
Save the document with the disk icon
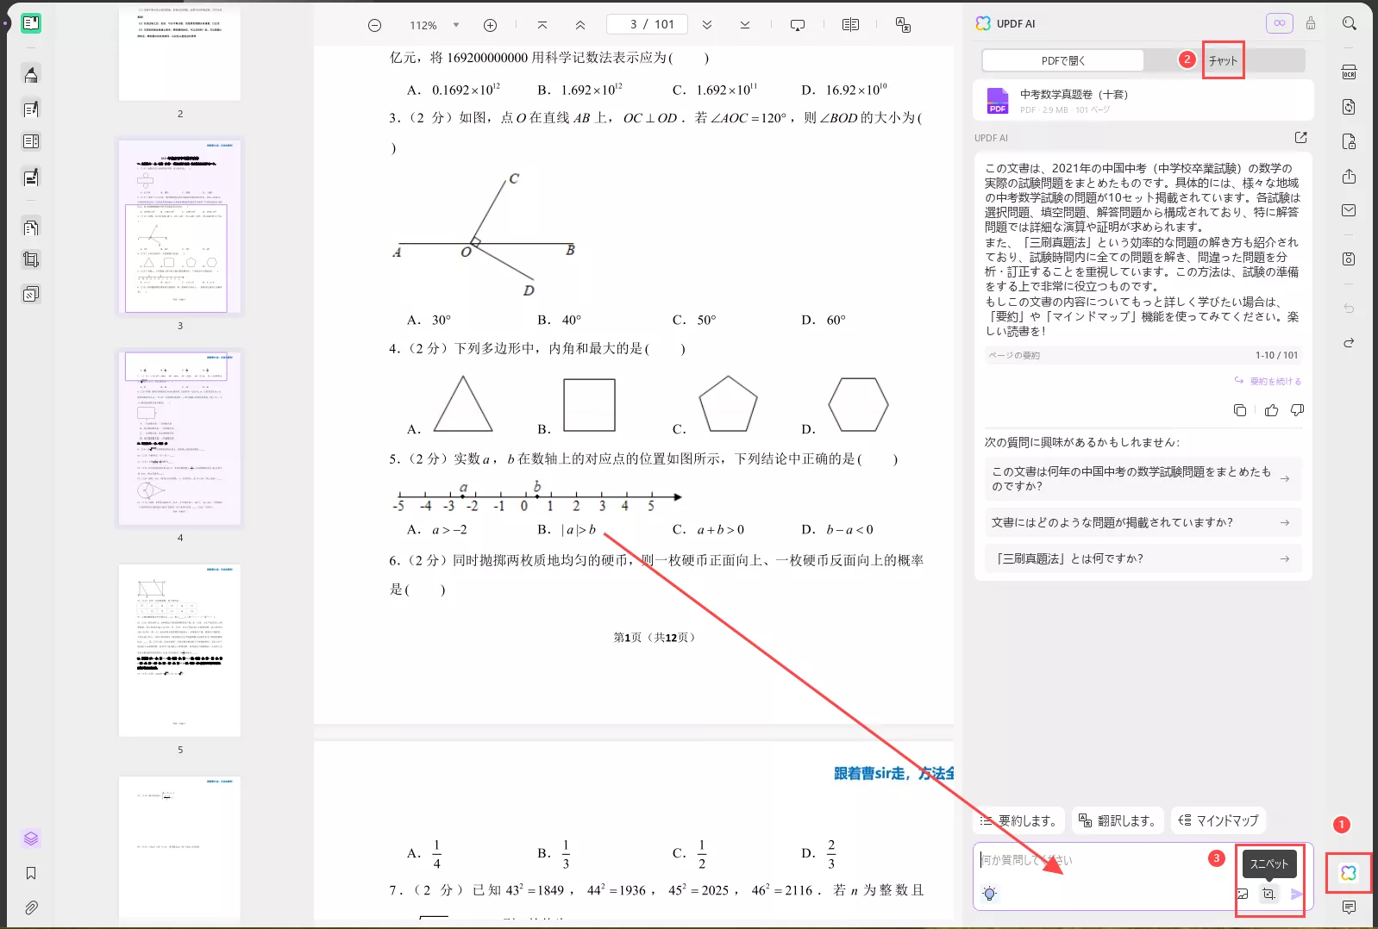[1350, 259]
